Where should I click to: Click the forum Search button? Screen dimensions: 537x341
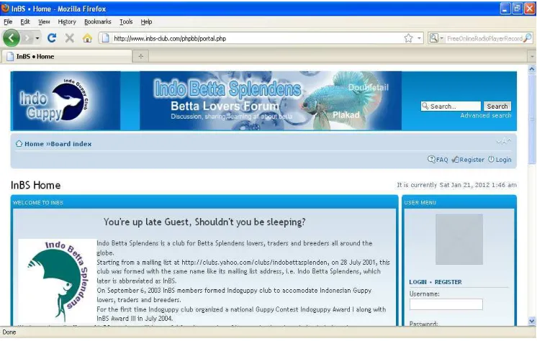(497, 106)
